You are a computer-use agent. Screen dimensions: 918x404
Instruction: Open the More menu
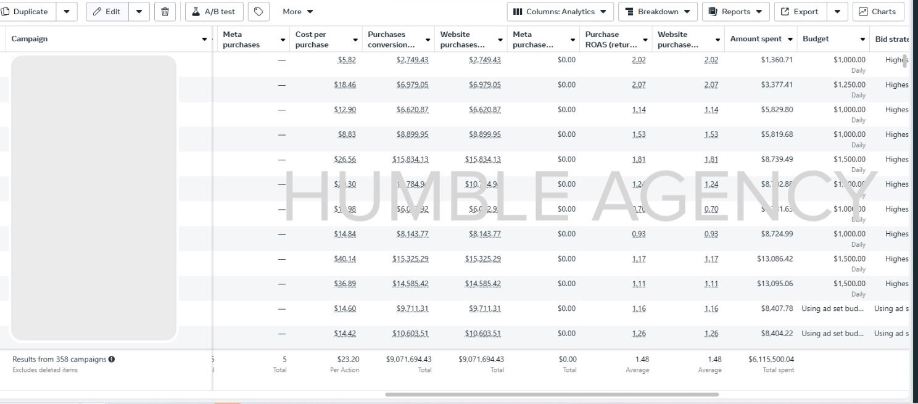tap(298, 12)
